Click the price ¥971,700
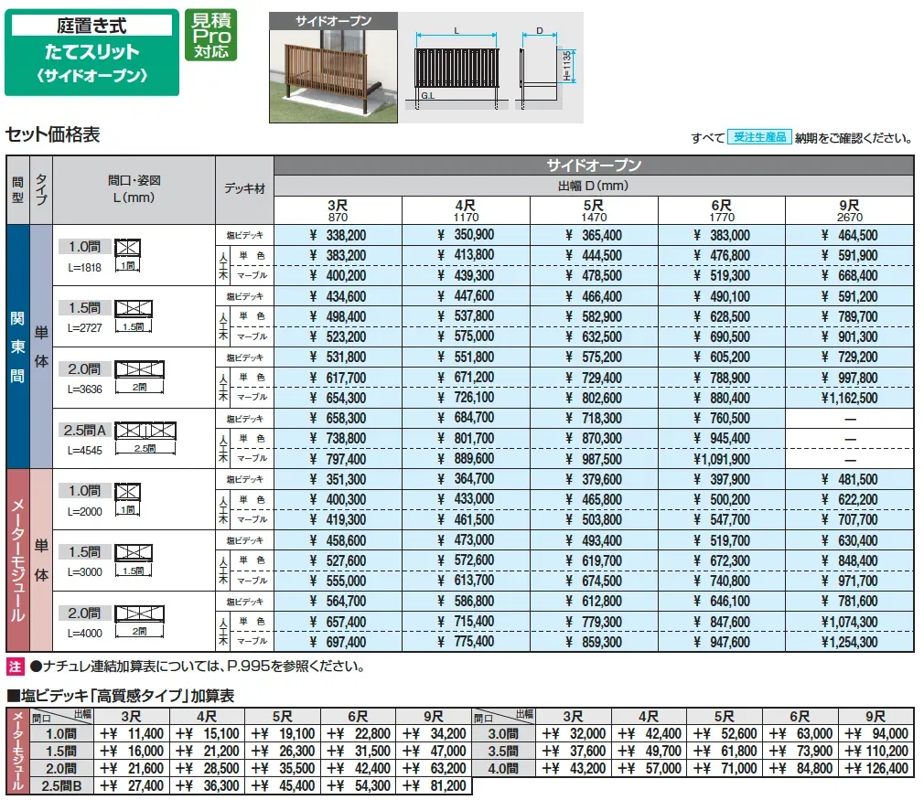The image size is (924, 800). [x=850, y=581]
